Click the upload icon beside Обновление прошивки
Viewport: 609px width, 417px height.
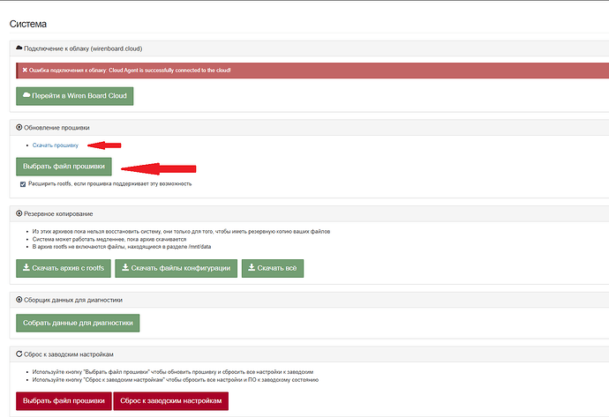coord(19,128)
